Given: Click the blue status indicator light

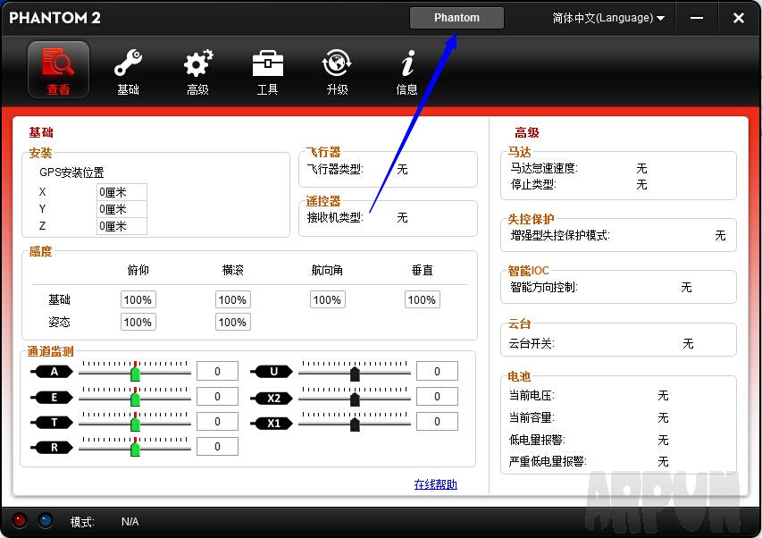Looking at the screenshot, I should (45, 521).
